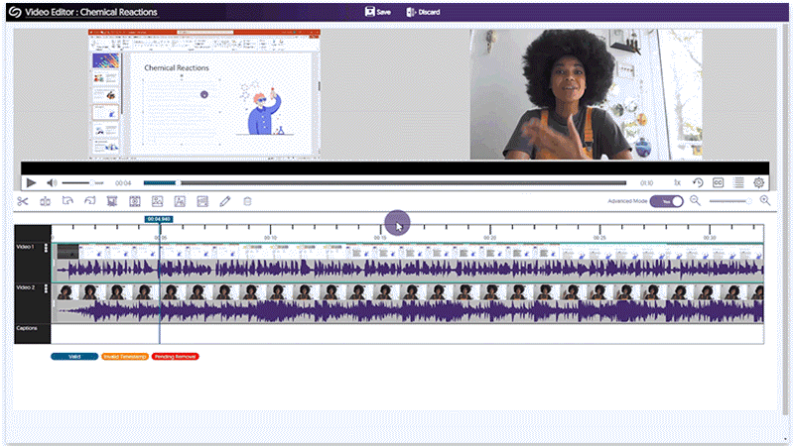Select the Video 2 webcam thumbnails track

[408, 291]
